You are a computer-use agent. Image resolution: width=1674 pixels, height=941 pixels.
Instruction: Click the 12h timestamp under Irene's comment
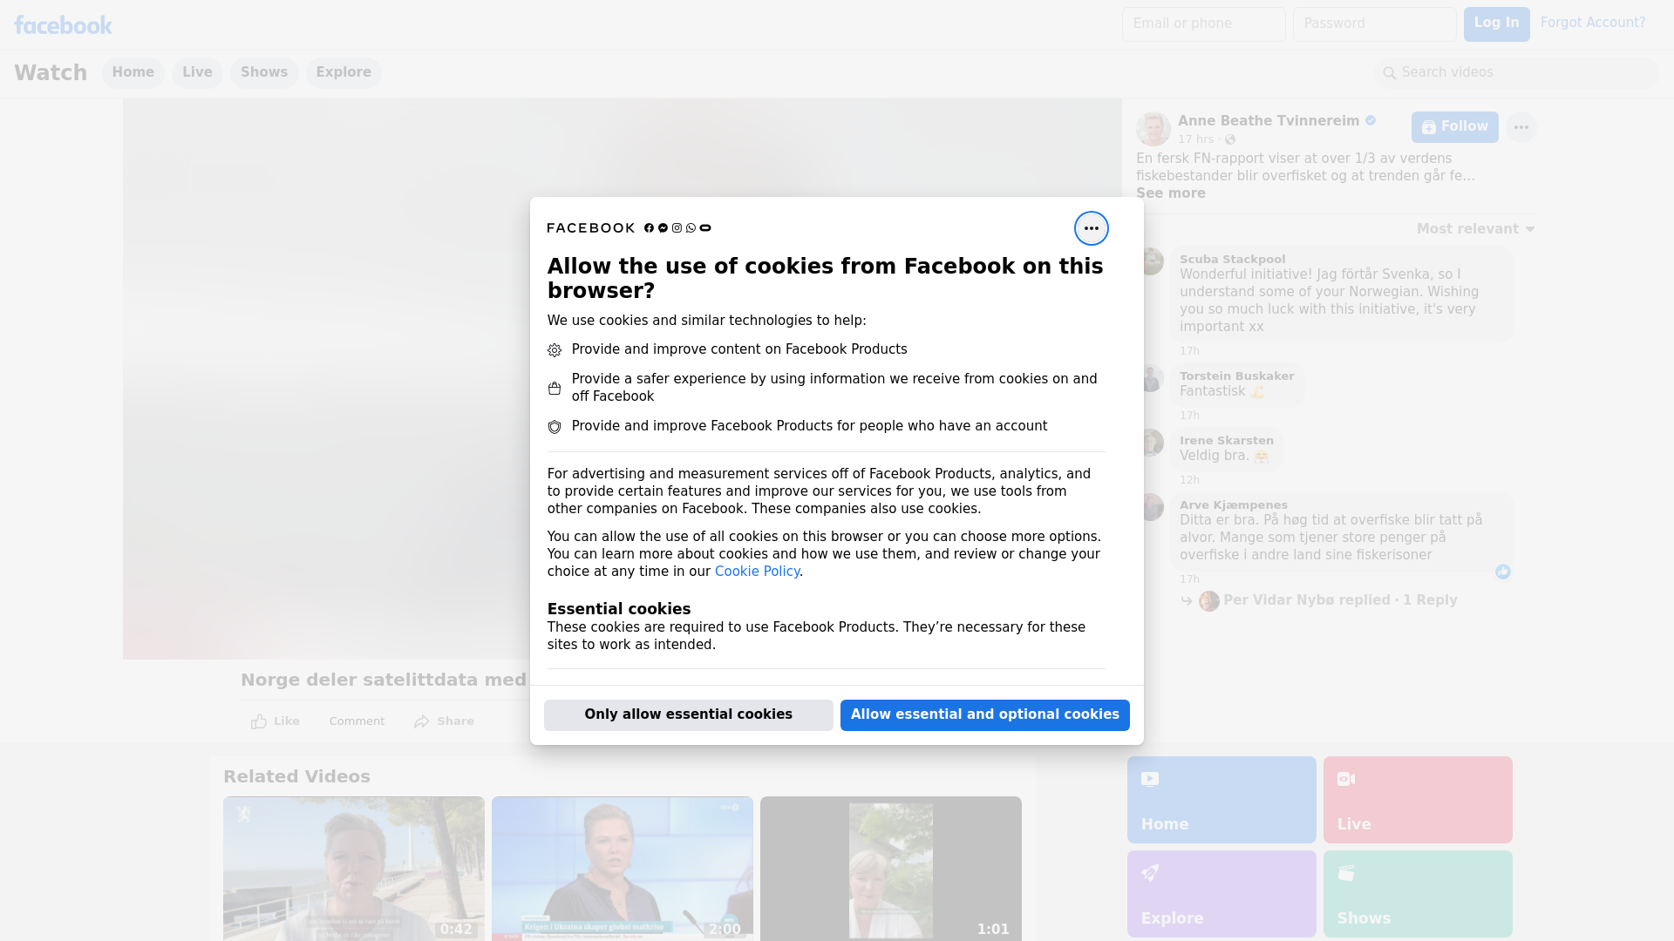(1189, 480)
